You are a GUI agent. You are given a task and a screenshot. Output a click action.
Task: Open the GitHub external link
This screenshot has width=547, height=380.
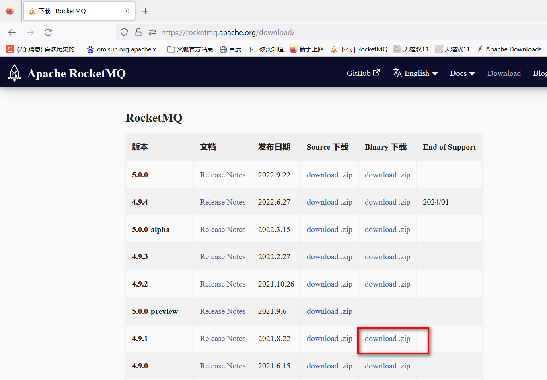pos(363,73)
